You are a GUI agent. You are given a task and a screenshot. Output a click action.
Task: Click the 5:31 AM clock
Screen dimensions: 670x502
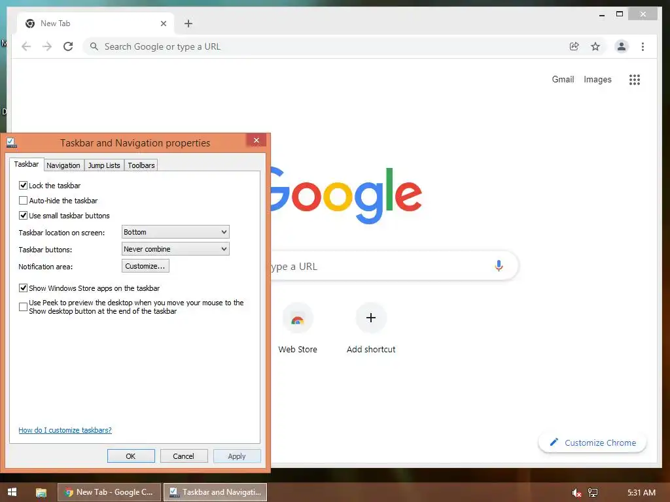click(x=641, y=493)
